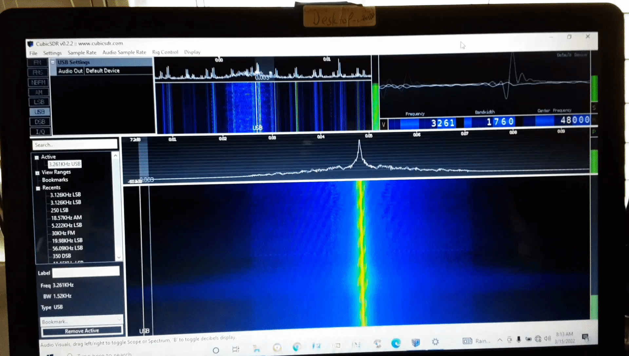Open the Sample Rate menu
The height and width of the screenshot is (356, 629).
coord(82,53)
